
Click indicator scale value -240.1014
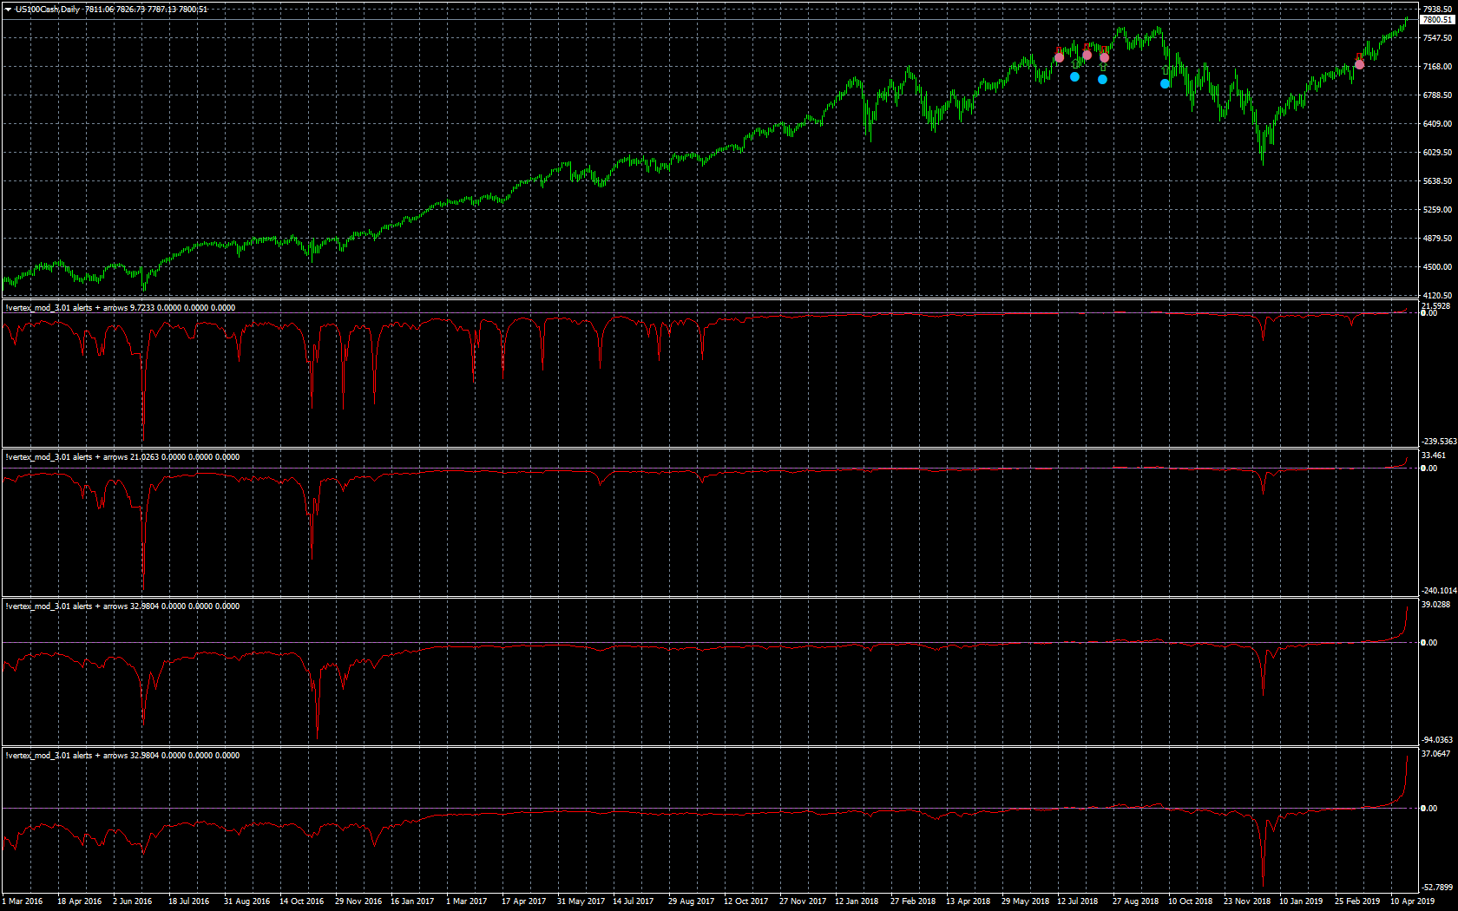[x=1439, y=591]
